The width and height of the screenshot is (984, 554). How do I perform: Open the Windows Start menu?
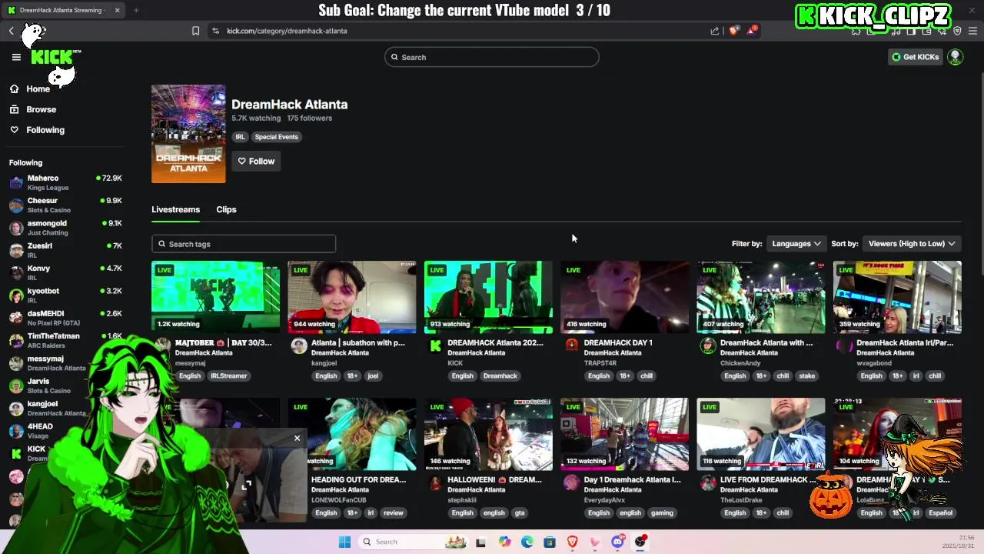point(344,542)
